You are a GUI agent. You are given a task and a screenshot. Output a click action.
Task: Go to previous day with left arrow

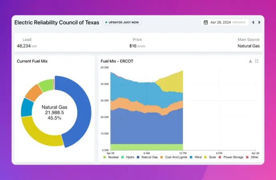(253, 22)
